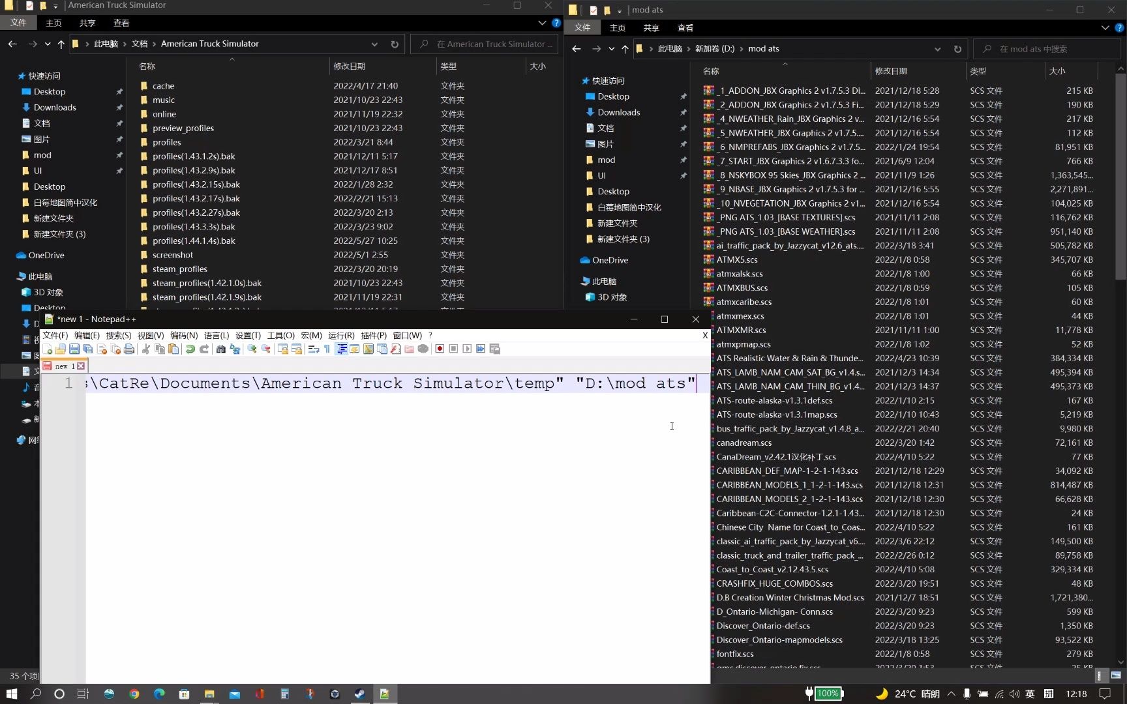This screenshot has width=1127, height=704.
Task: Click the Print icon in Notepad++ toolbar
Action: (129, 349)
